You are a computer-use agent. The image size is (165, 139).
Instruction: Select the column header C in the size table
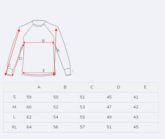[92, 87]
